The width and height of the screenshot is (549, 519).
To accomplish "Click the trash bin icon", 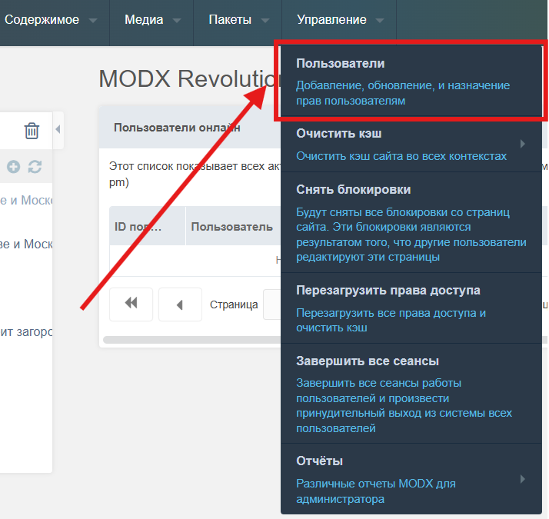I will 32,131.
